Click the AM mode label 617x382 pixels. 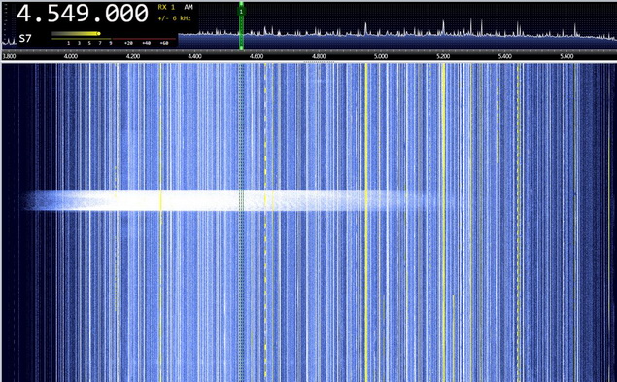pyautogui.click(x=189, y=7)
